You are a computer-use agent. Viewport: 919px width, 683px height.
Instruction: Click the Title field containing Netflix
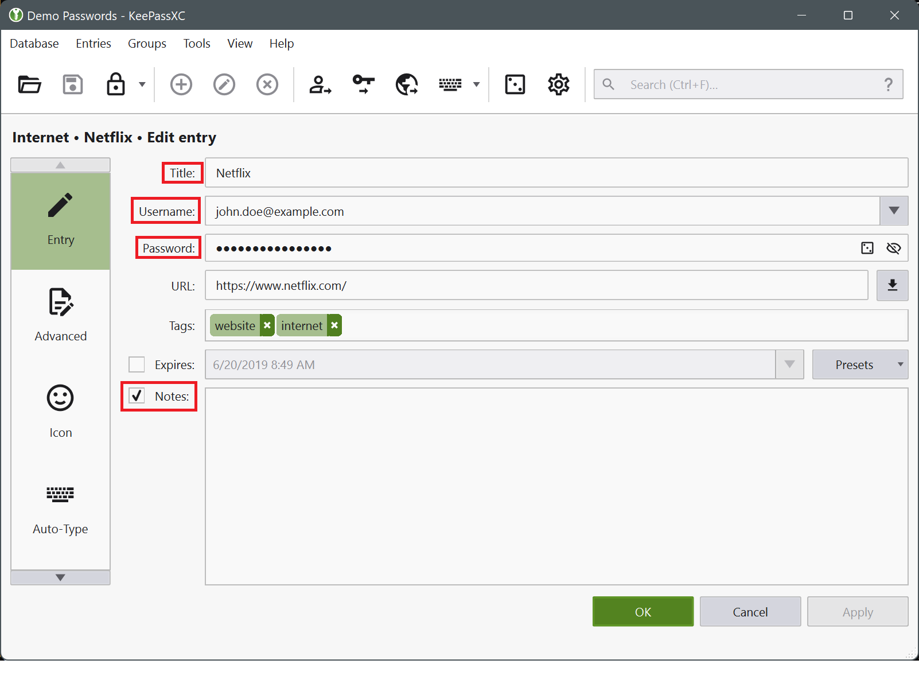click(556, 173)
